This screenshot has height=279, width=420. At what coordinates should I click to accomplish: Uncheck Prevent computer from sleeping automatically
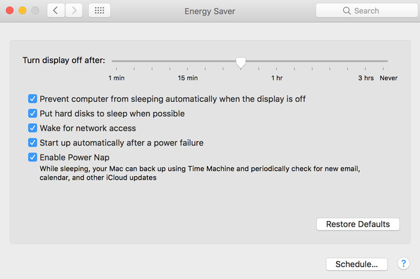click(32, 99)
